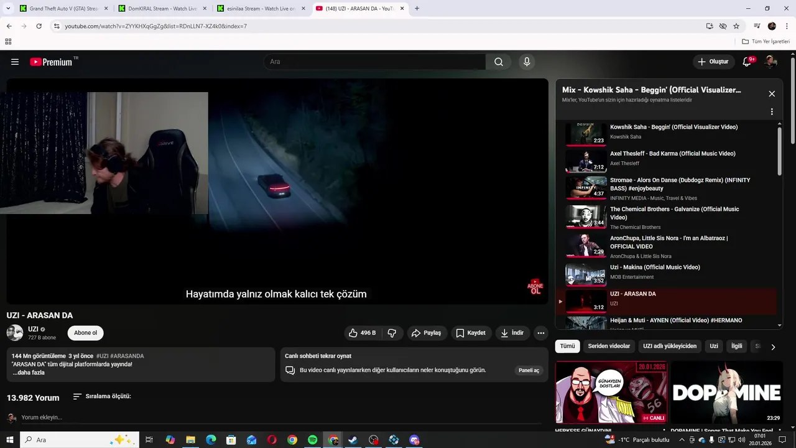Open site information icon in address bar
The width and height of the screenshot is (796, 448).
pos(57,26)
